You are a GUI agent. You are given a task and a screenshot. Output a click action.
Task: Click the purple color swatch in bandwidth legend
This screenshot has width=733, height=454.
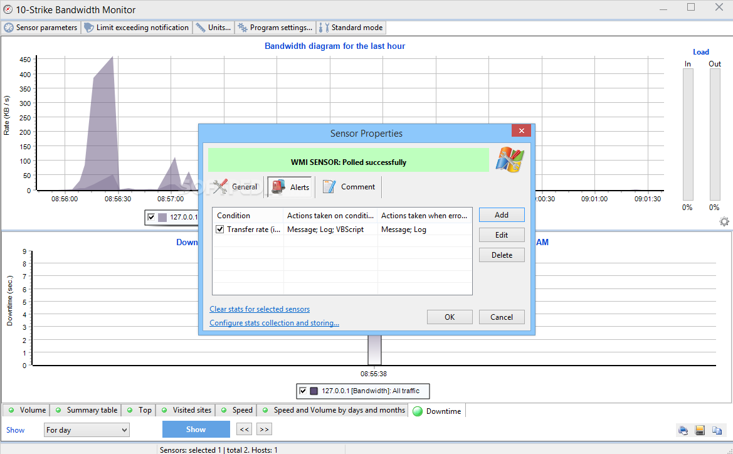click(162, 217)
